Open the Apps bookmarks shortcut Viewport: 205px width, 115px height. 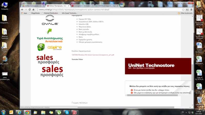[x=24, y=13]
